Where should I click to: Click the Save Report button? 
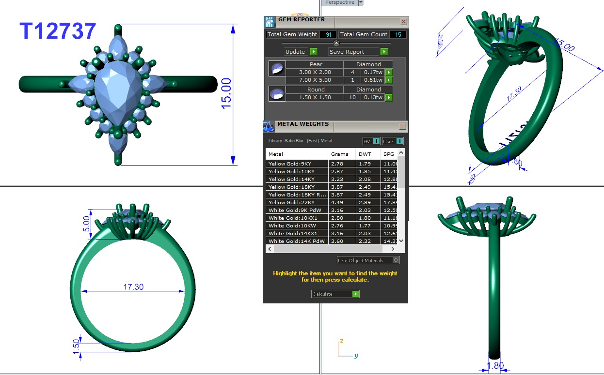tap(354, 52)
